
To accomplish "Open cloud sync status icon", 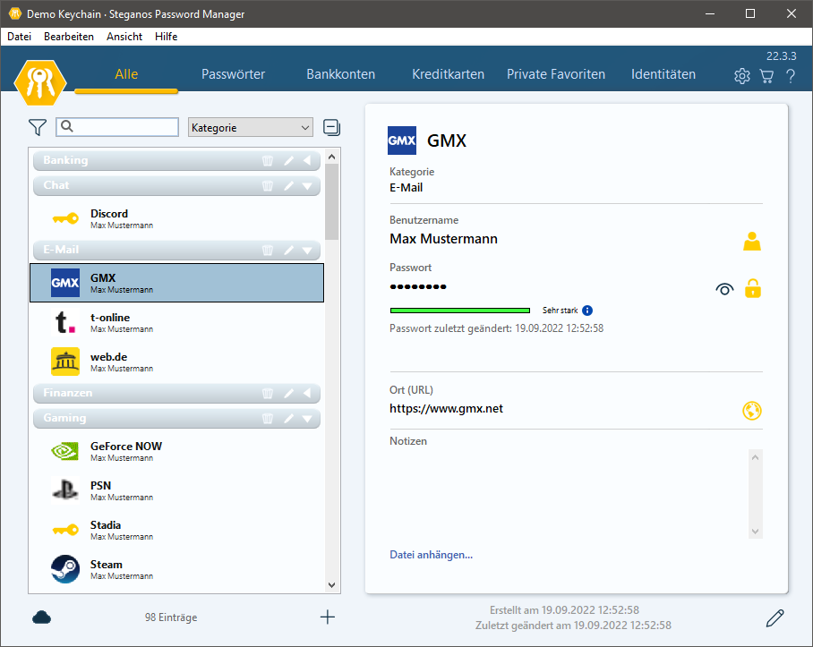I will [x=41, y=617].
